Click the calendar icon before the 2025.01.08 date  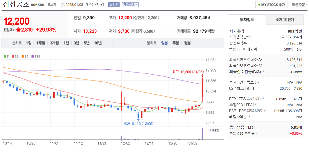pyautogui.click(x=62, y=5)
